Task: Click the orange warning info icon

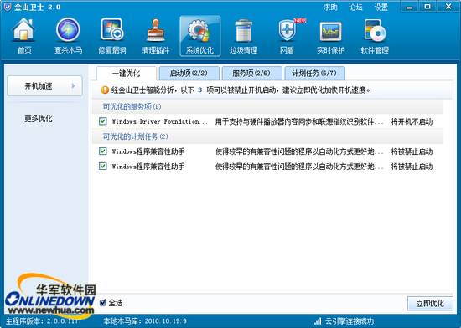Action: 105,90
